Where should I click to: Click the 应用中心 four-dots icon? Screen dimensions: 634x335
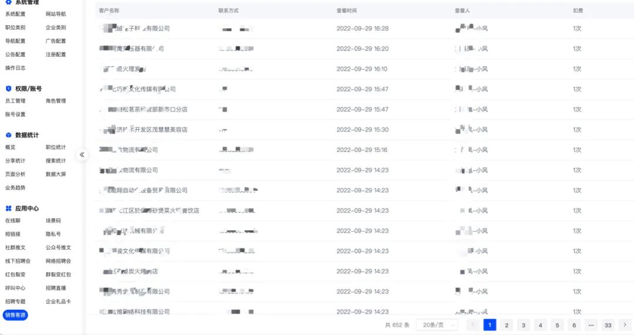[x=8, y=208]
